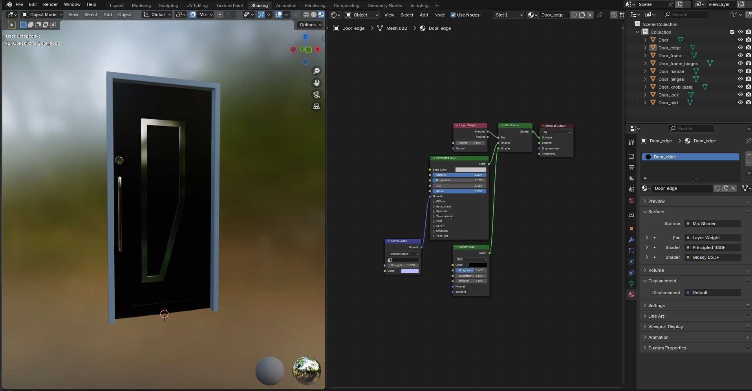Open viewport Options dropdown
This screenshot has width=752, height=391.
310,25
